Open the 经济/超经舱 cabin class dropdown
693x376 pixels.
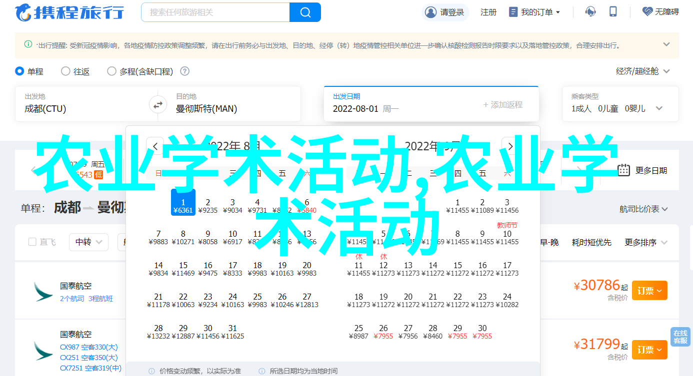(x=642, y=71)
